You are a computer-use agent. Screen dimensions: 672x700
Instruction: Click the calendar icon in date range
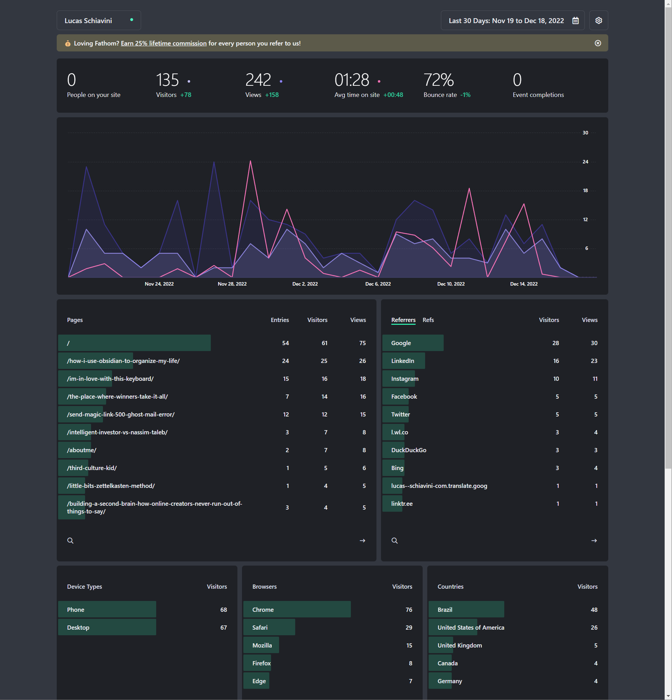coord(575,21)
